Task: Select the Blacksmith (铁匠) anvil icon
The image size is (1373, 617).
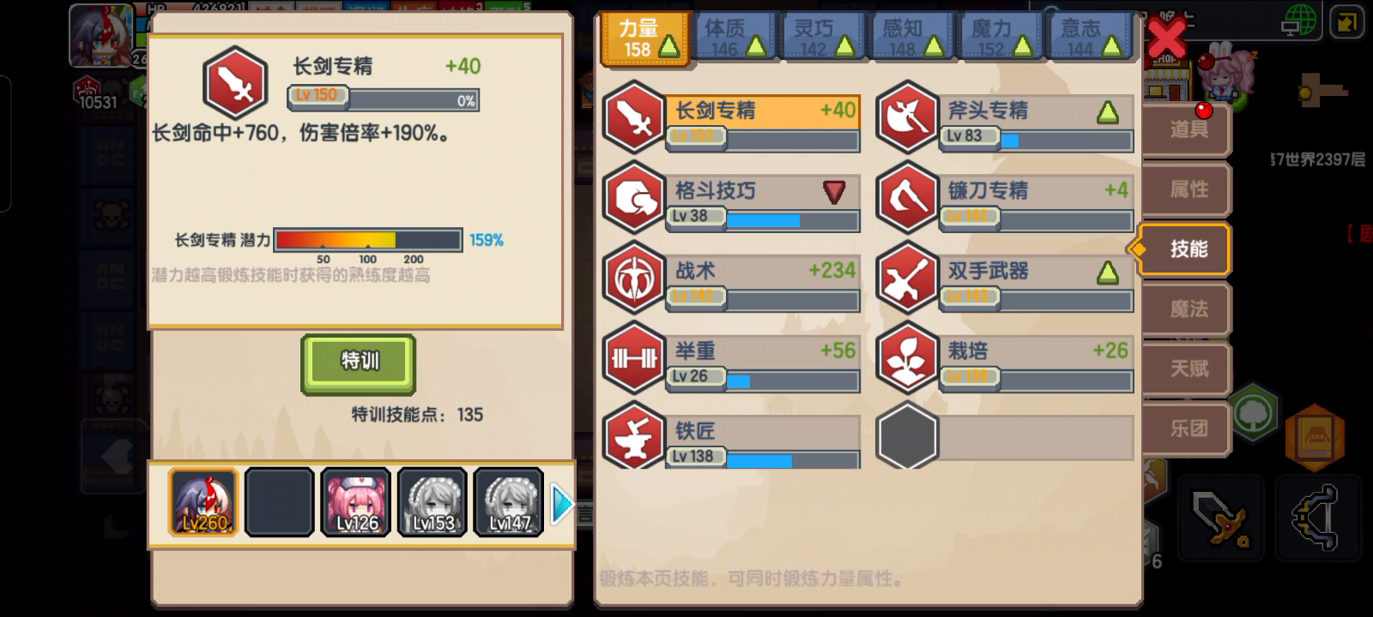Action: tap(634, 435)
